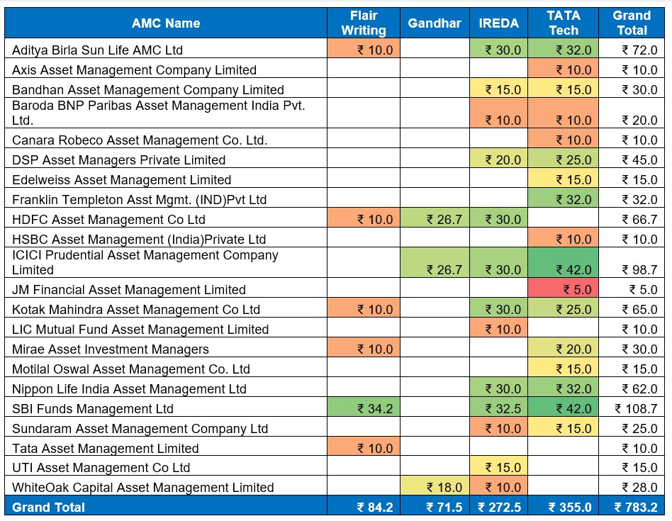The image size is (672, 521).
Task: Click DSP IREDA ₹ 20.0 cell
Action: pyautogui.click(x=498, y=158)
